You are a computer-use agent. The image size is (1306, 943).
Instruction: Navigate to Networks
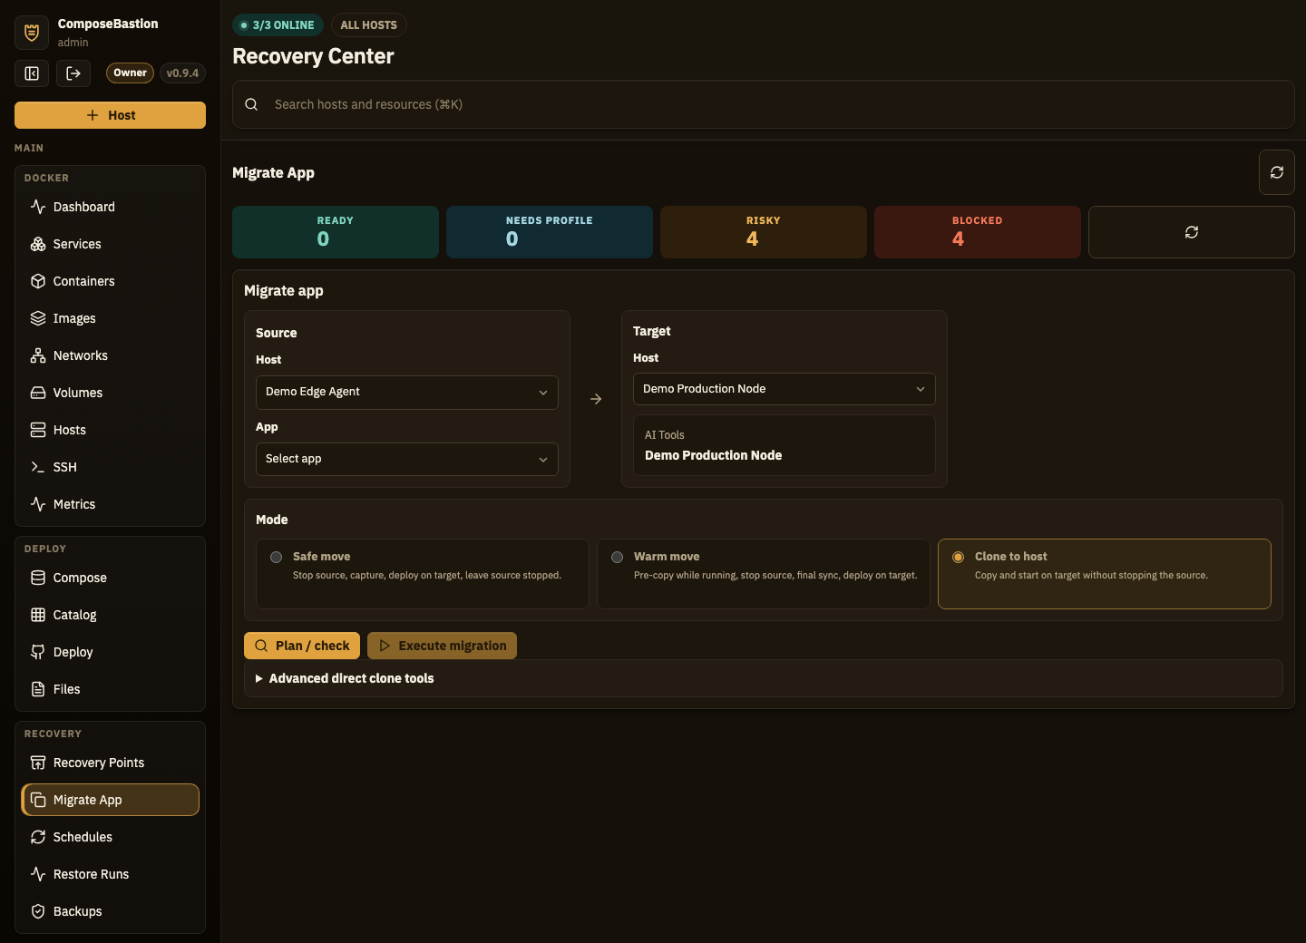110,355
